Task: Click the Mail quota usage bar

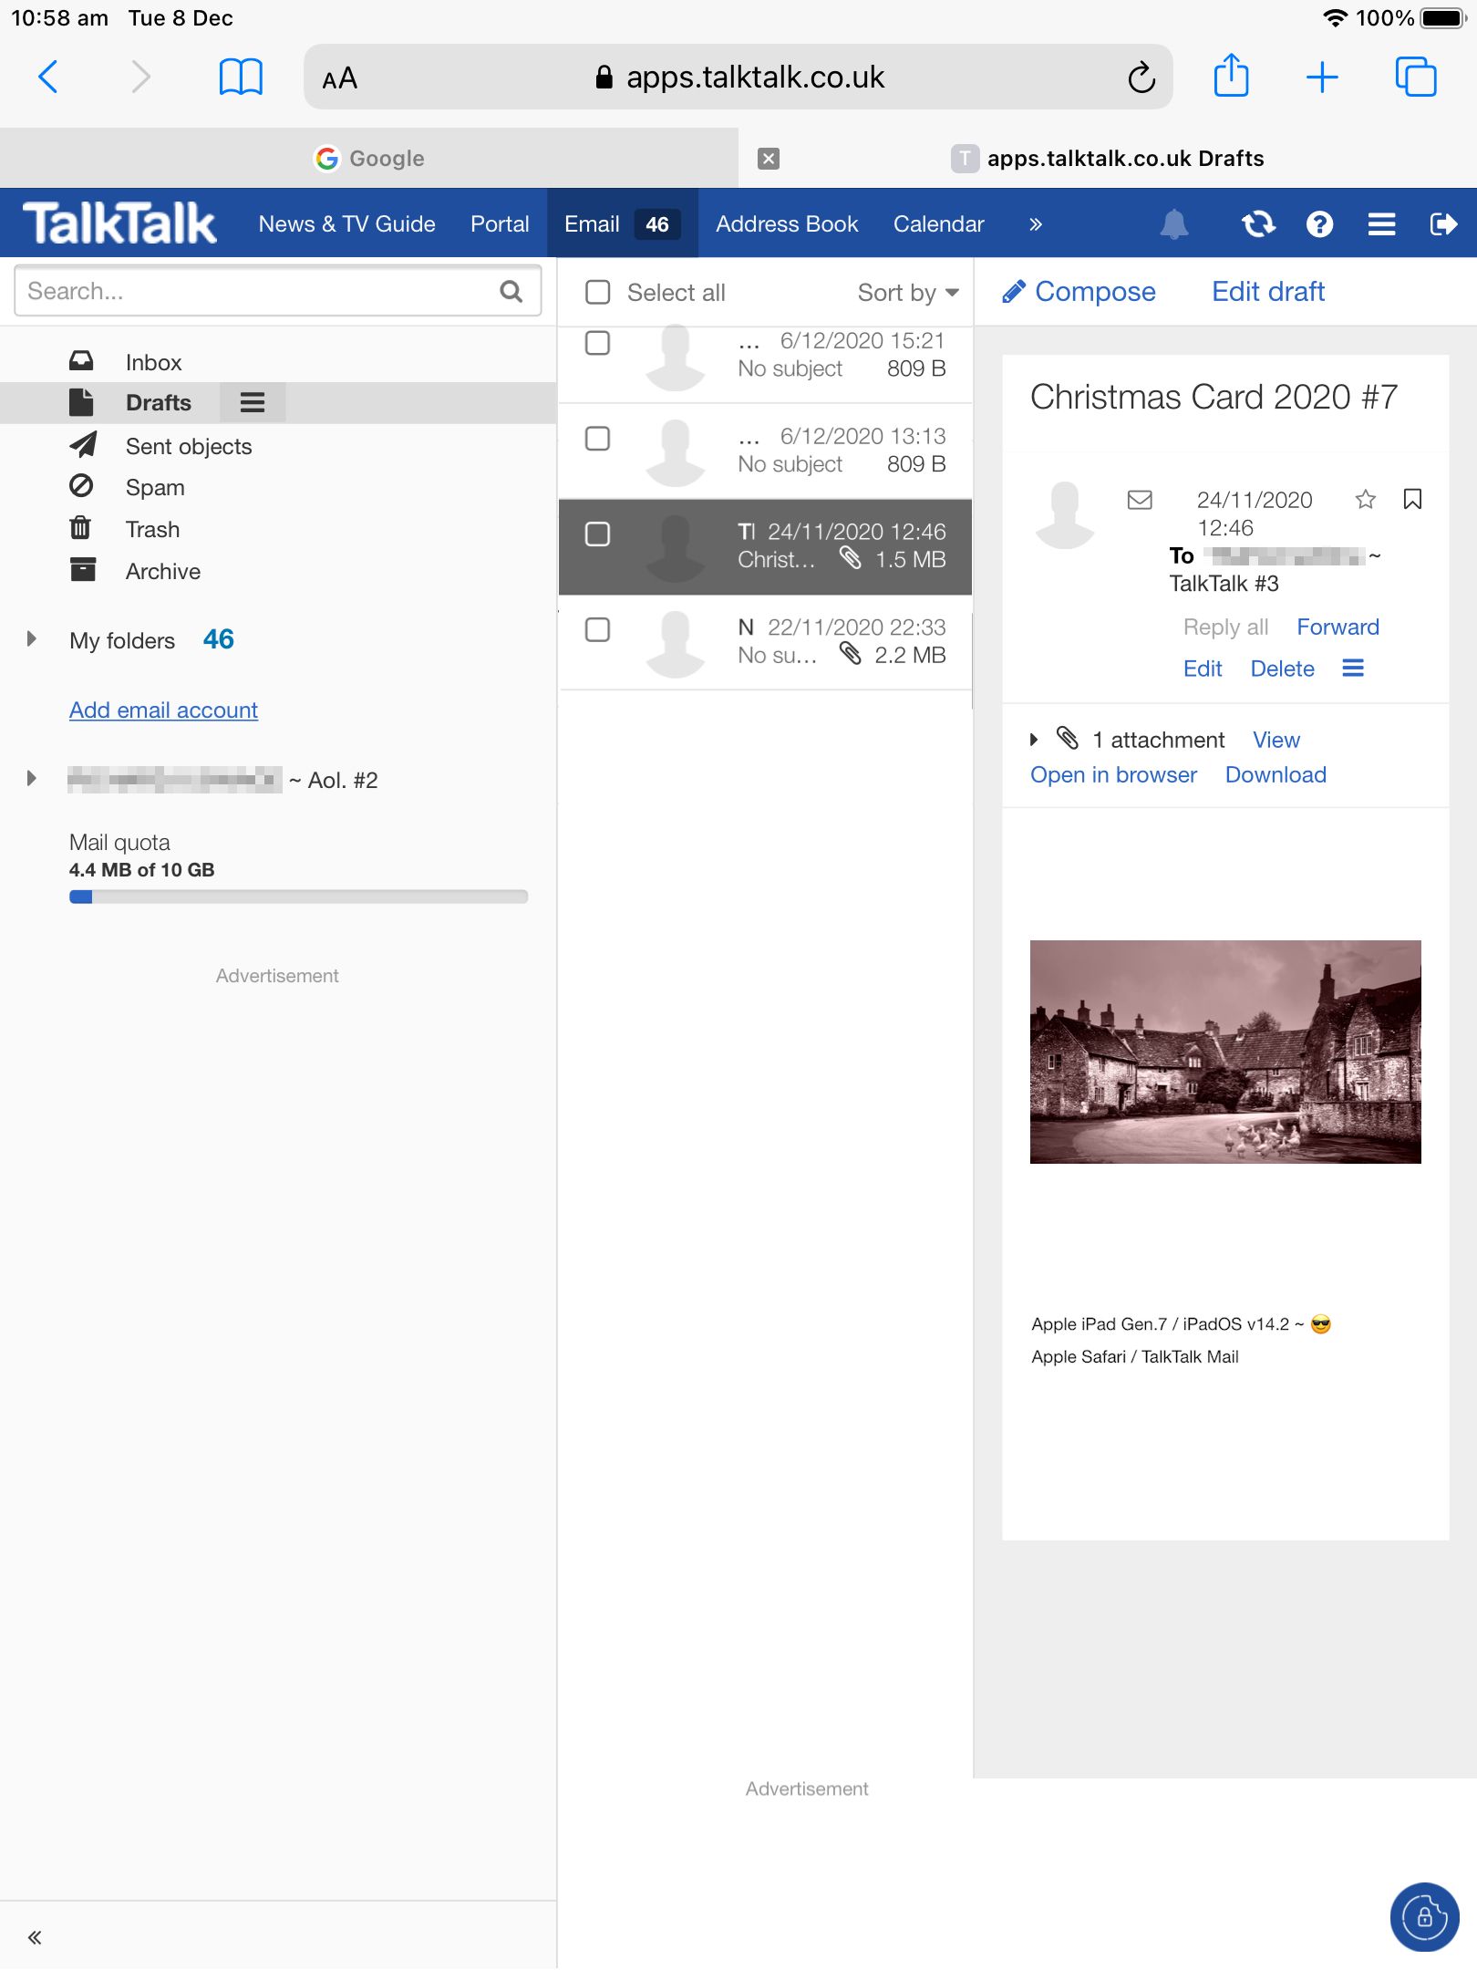Action: click(298, 897)
